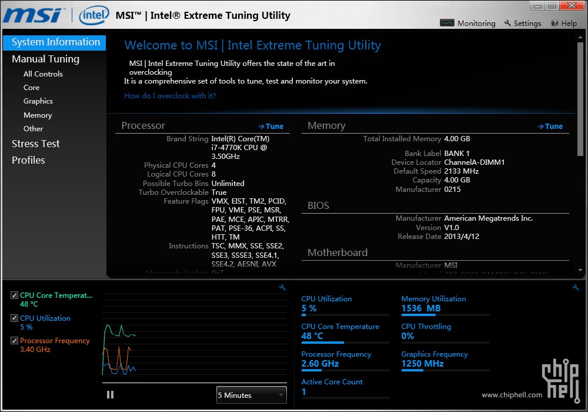Uncheck the CPU Utilization graph checkbox

click(14, 318)
